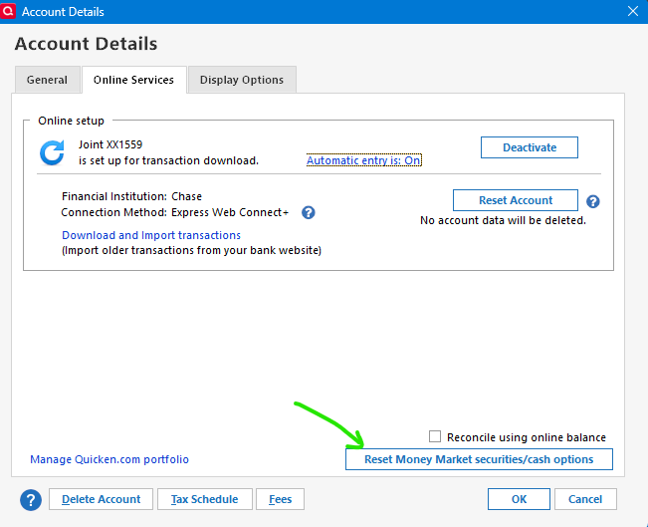
Task: Click the Quicken logo in title bar
Action: pyautogui.click(x=8, y=11)
